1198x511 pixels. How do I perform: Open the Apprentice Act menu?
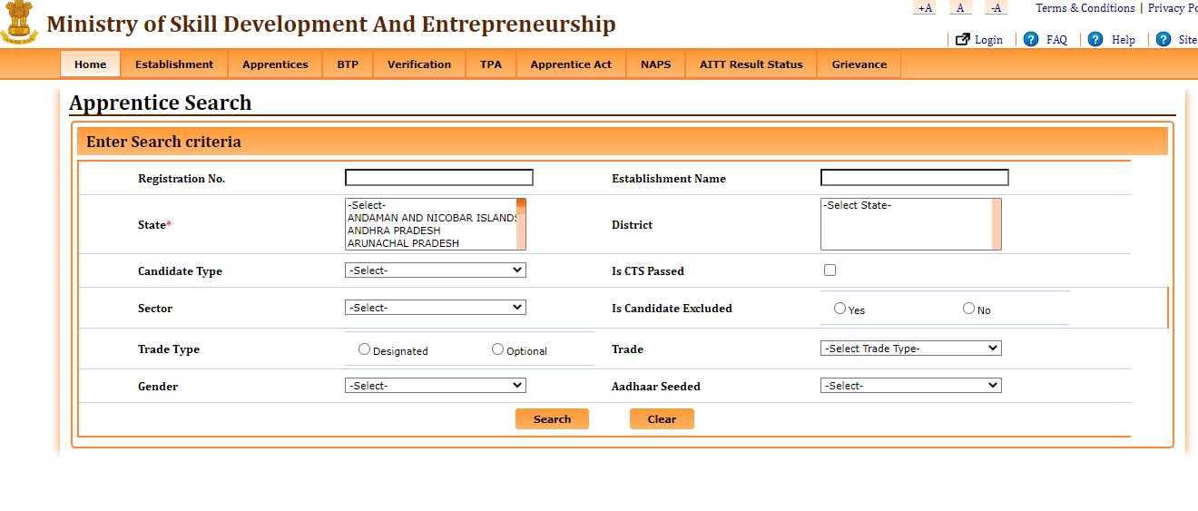(571, 64)
